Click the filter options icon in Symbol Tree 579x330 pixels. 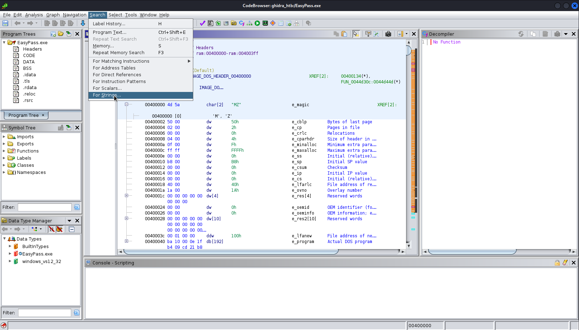point(77,207)
